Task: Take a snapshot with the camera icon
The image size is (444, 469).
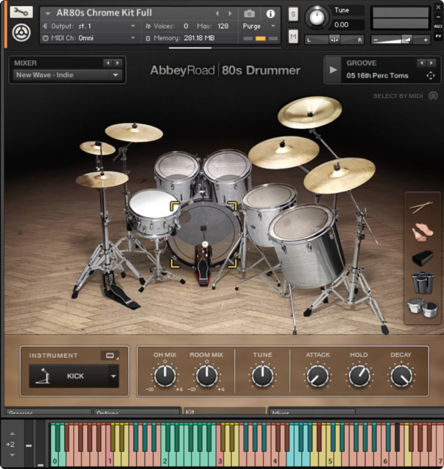Action: (x=249, y=13)
